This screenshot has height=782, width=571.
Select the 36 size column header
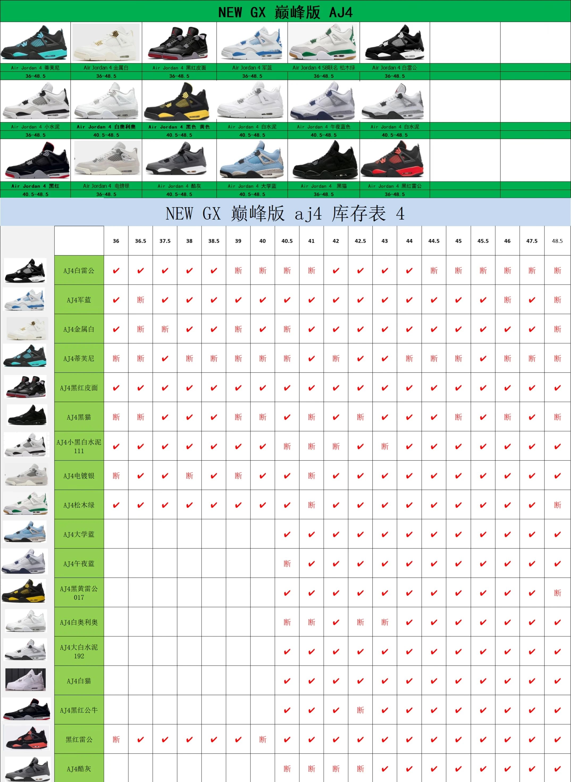[116, 241]
